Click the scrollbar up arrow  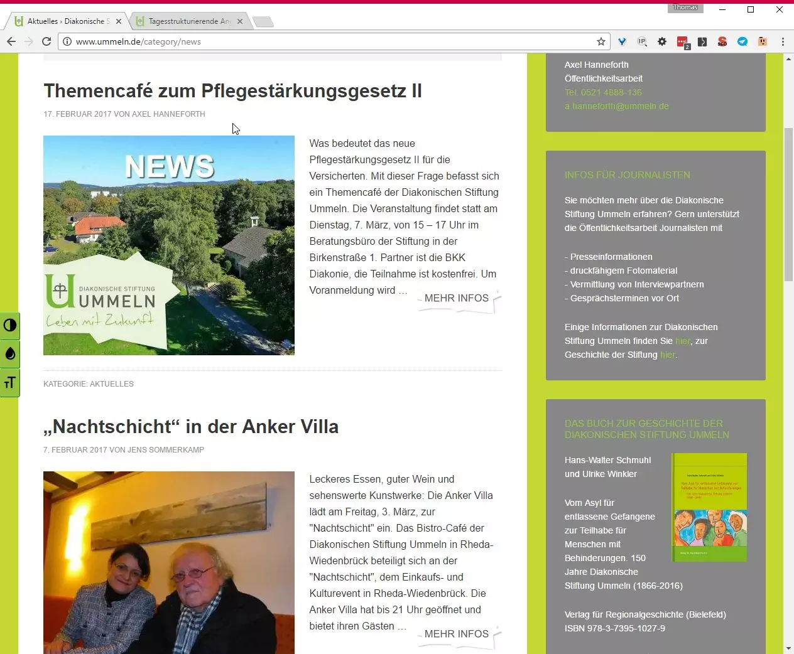pyautogui.click(x=788, y=58)
